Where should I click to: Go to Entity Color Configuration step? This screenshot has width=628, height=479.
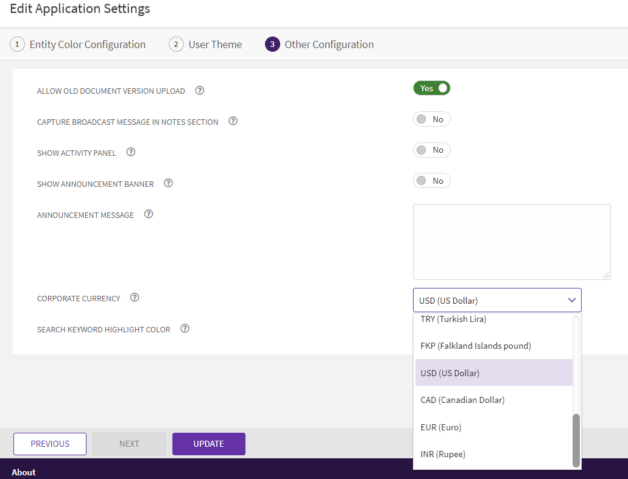(78, 44)
